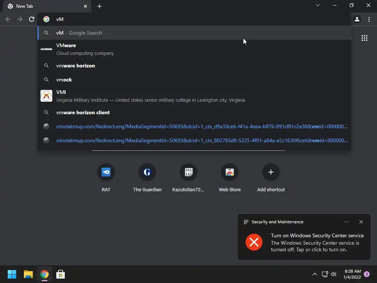Click the network tray icon
Viewport: 377px width, 283px height.
pos(325,274)
